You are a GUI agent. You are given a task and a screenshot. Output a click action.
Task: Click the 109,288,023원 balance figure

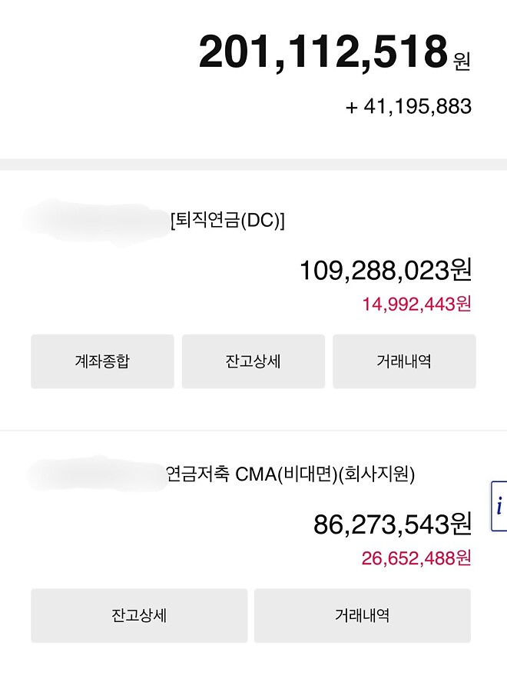tap(385, 271)
